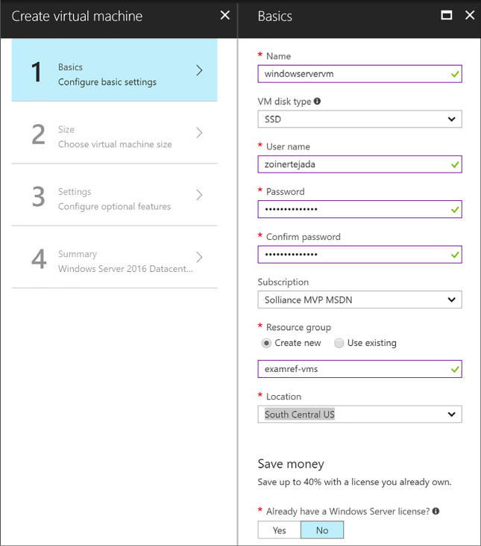
Task: Choose No for existing Windows Server license
Action: click(x=322, y=530)
